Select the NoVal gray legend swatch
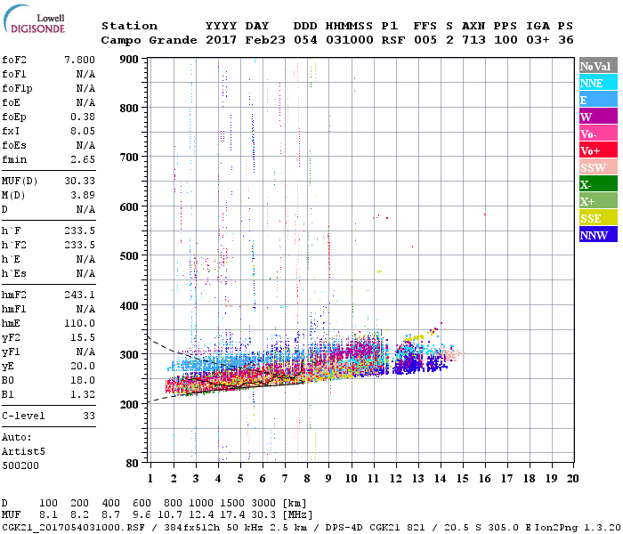The width and height of the screenshot is (623, 534). coord(598,66)
